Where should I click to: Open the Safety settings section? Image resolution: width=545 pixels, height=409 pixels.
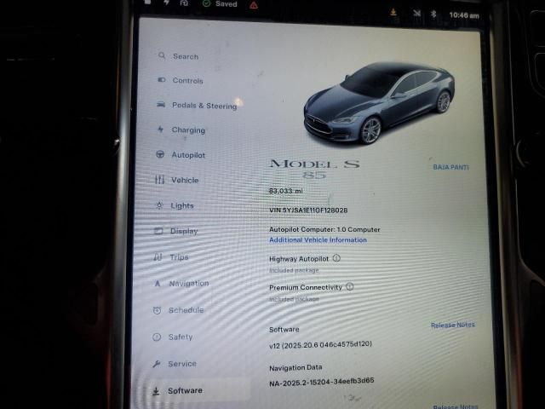[180, 337]
